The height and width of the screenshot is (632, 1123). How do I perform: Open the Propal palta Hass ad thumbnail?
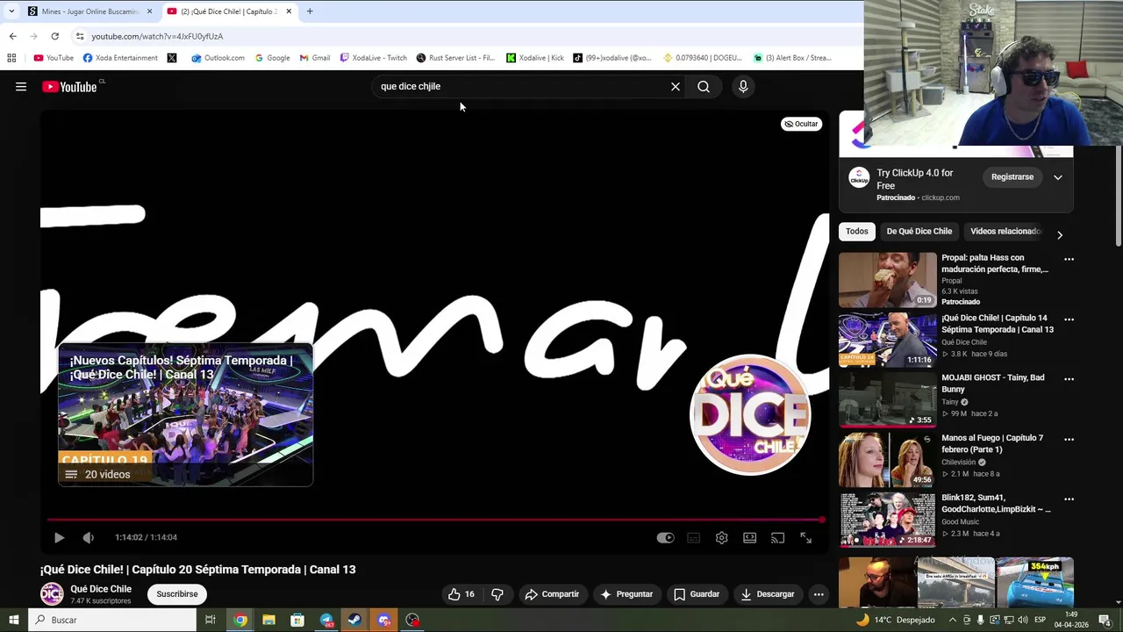click(888, 280)
